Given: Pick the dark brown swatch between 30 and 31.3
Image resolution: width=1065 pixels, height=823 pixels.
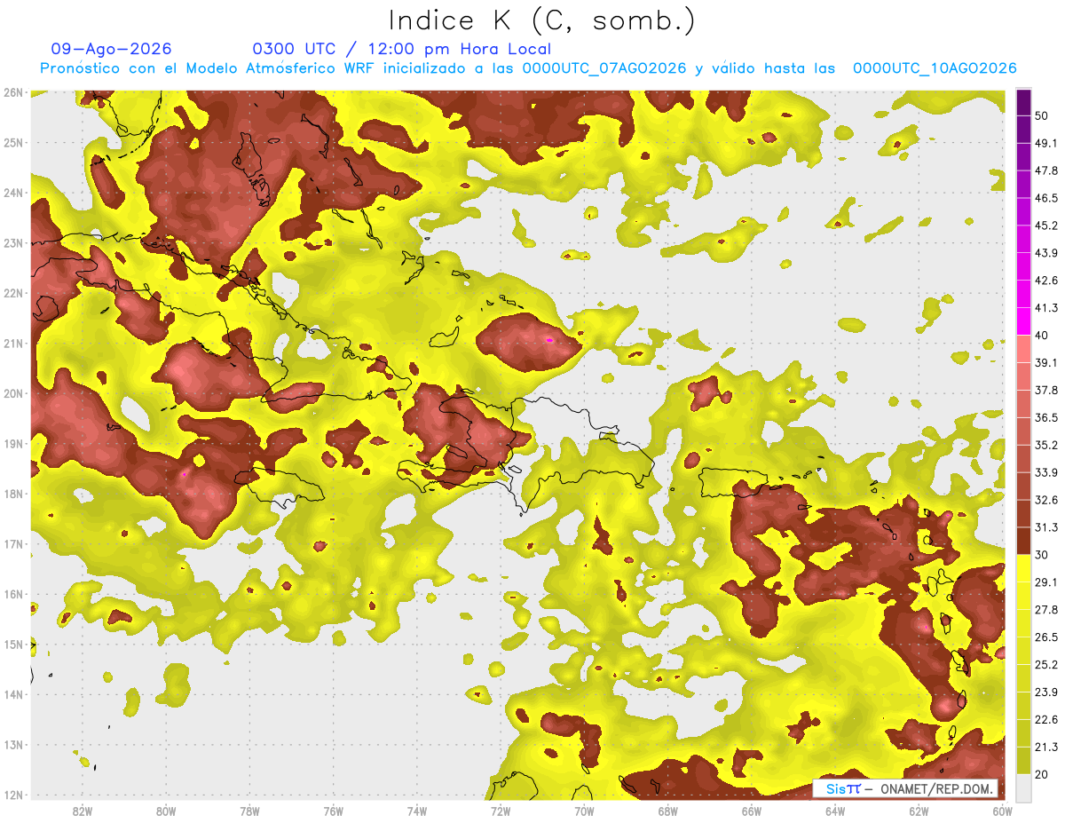Looking at the screenshot, I should 1023,542.
